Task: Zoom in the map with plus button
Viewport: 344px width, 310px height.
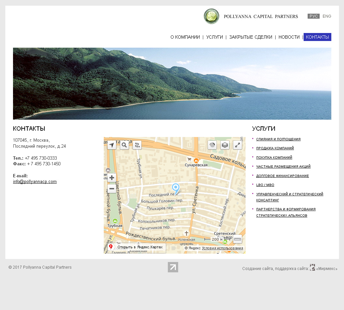Action: coord(112,178)
